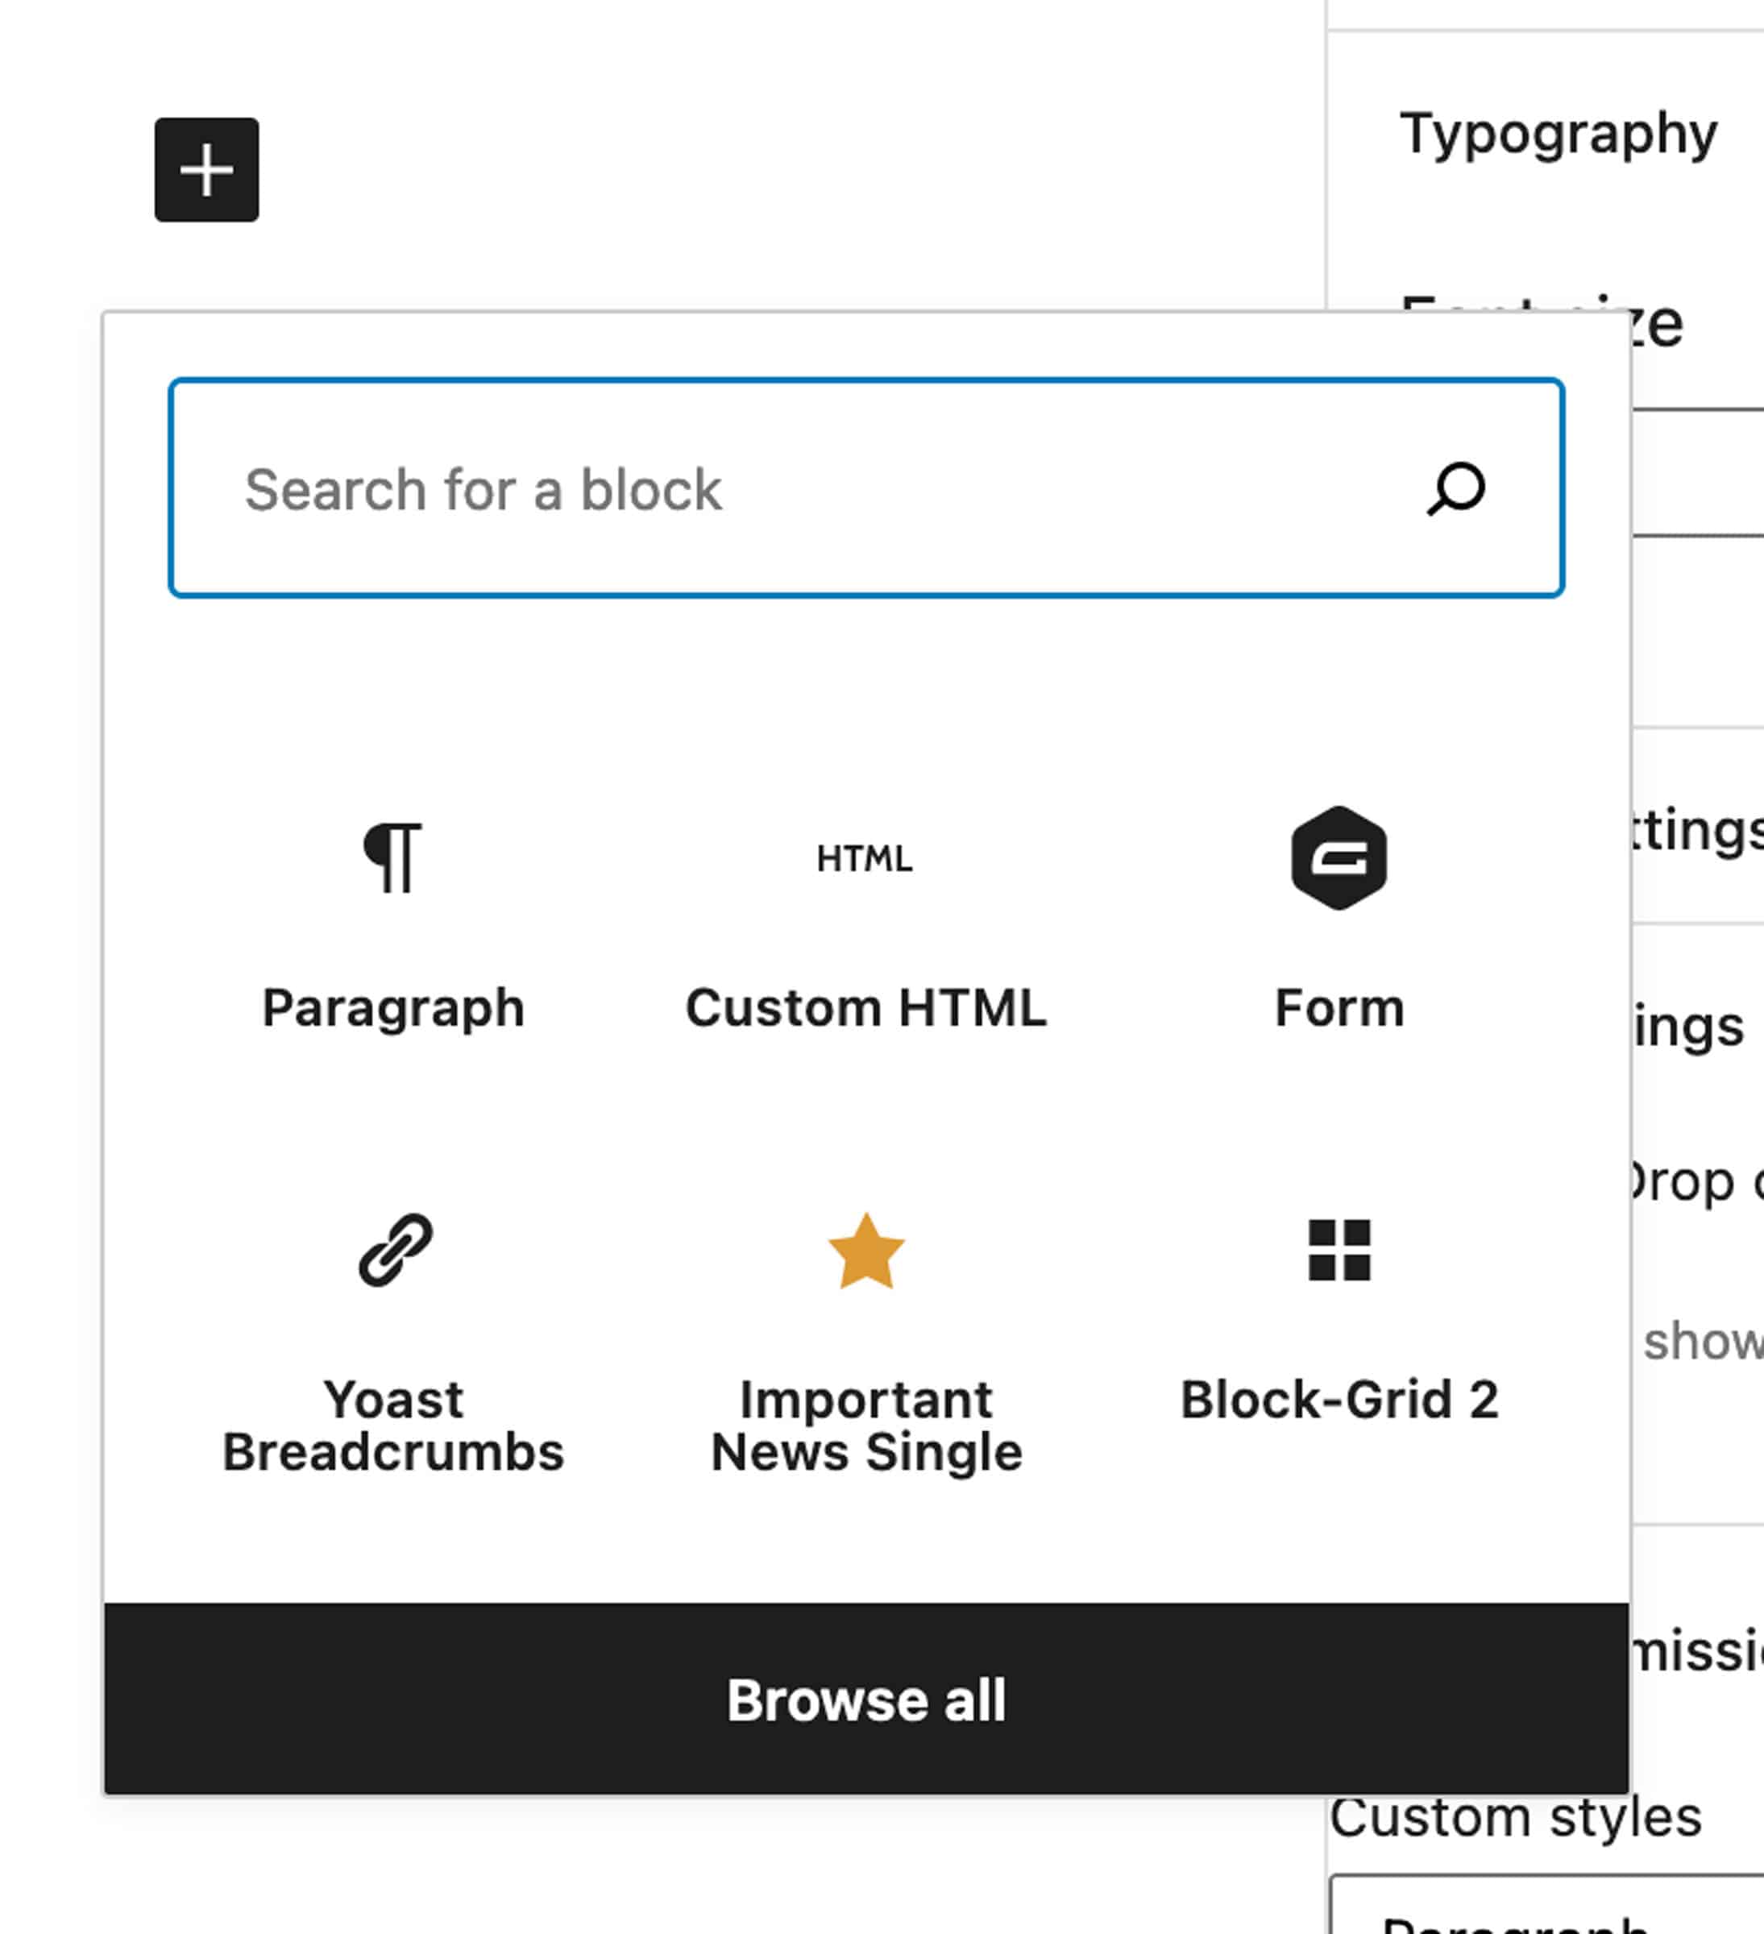The height and width of the screenshot is (1934, 1764).
Task: Insert block using the HTML icon
Action: click(865, 858)
